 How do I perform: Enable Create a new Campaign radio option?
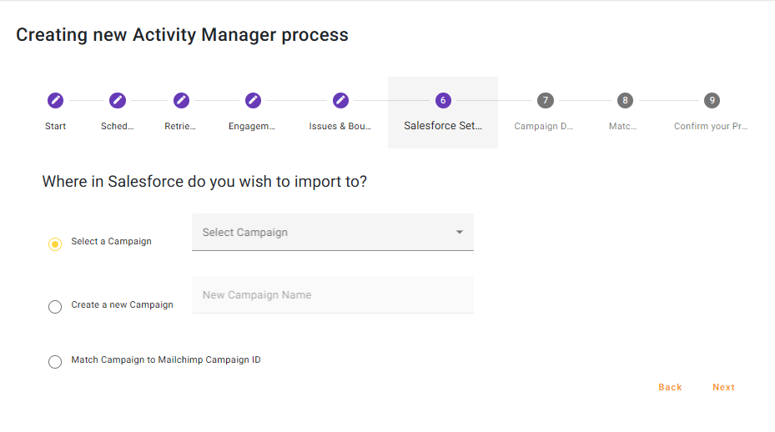point(55,307)
